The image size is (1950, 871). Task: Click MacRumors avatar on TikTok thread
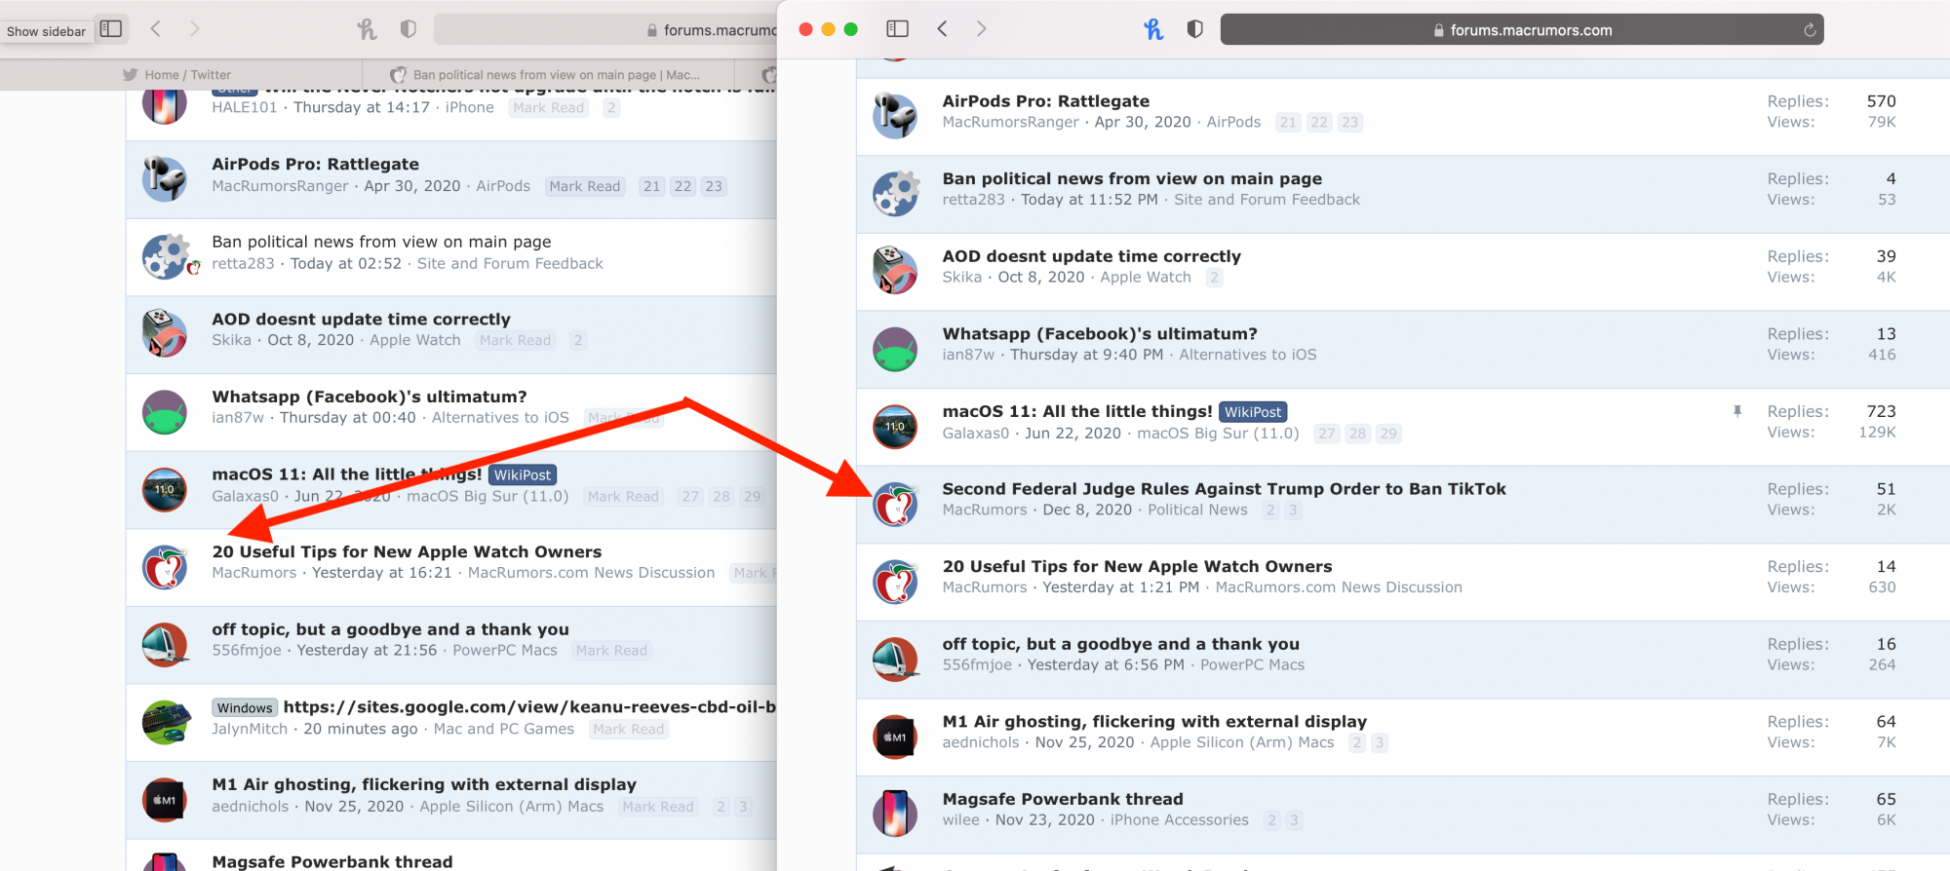pyautogui.click(x=895, y=505)
